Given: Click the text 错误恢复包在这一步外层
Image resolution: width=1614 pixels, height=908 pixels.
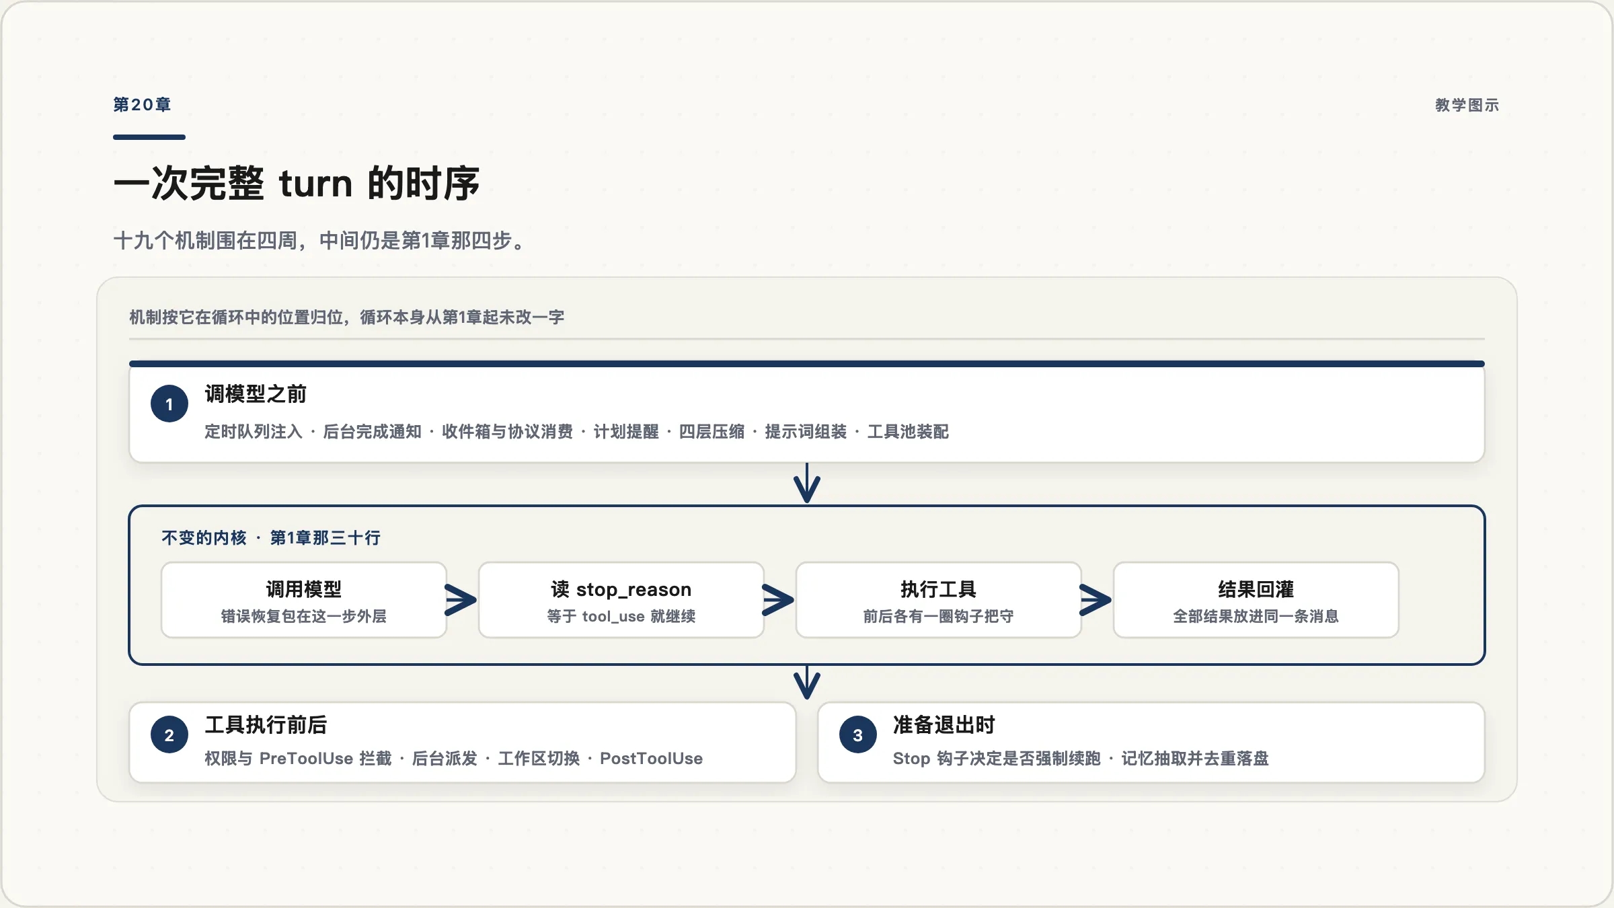Looking at the screenshot, I should click(x=304, y=616).
